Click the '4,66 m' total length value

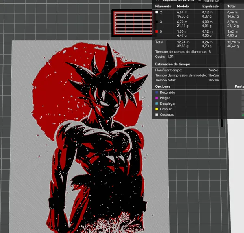[x=232, y=12]
